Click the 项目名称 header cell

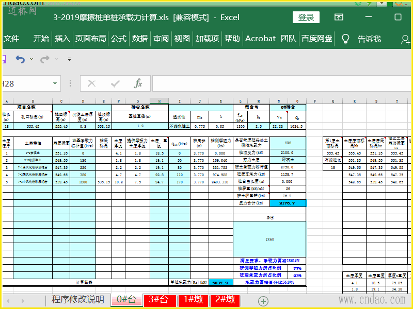pos(27,108)
